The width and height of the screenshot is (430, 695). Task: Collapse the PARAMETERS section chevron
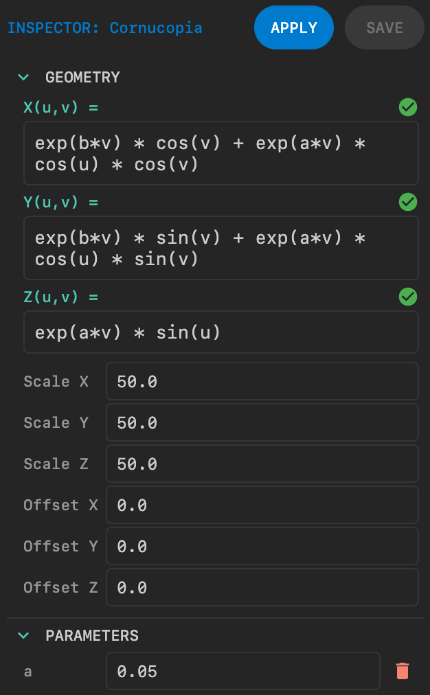point(24,636)
